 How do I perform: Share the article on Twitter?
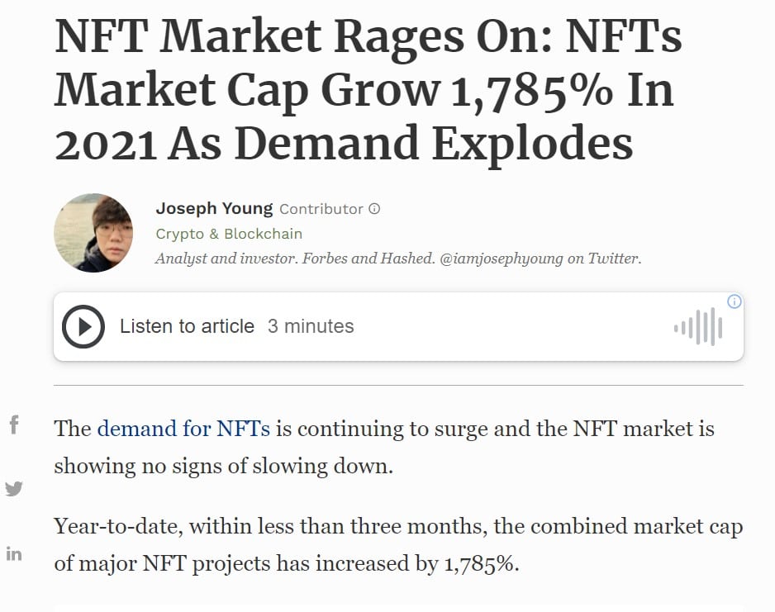click(x=13, y=489)
